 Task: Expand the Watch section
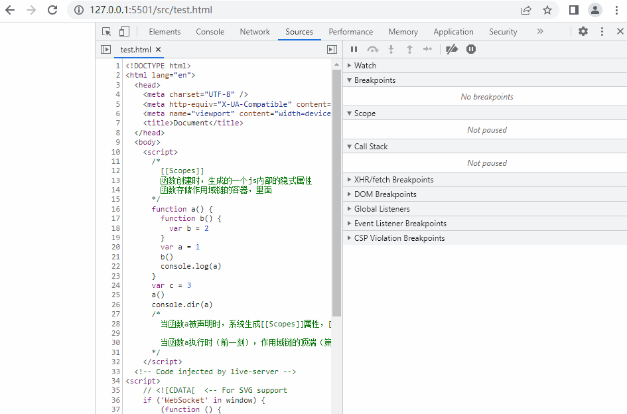click(x=485, y=66)
